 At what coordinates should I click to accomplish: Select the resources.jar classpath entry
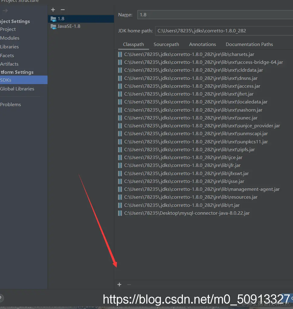click(x=191, y=197)
